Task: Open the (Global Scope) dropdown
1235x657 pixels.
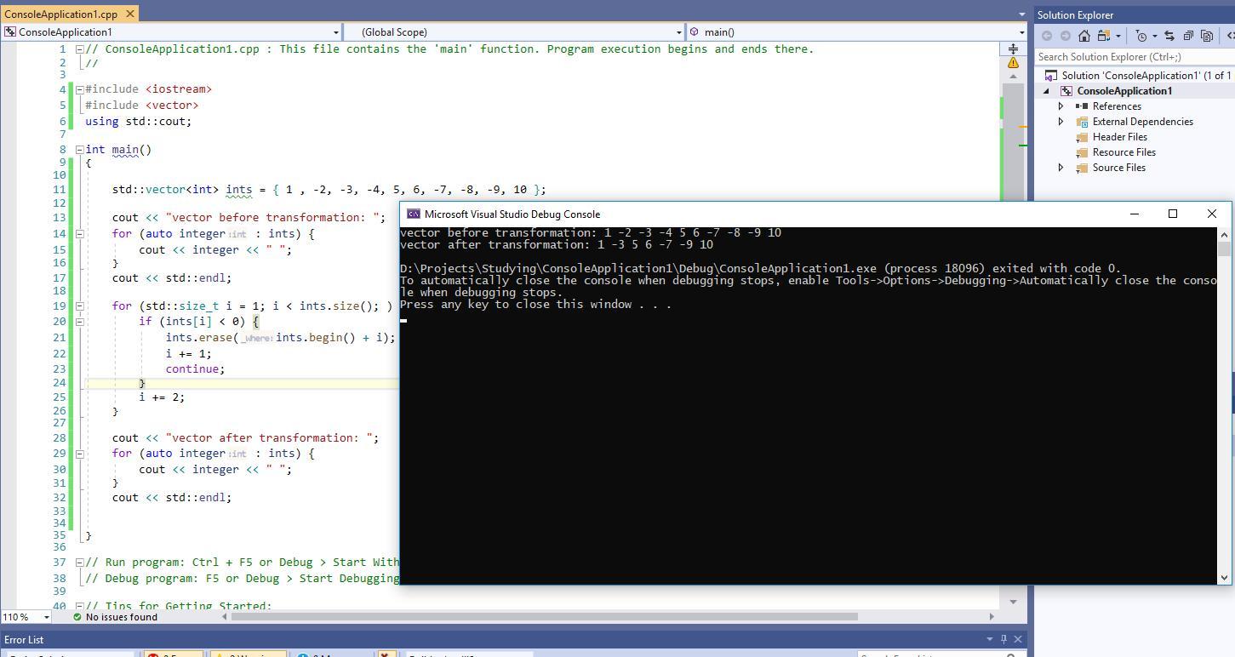Action: click(x=678, y=32)
